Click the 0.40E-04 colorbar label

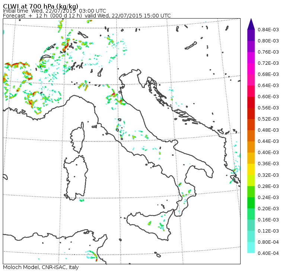pyautogui.click(x=268, y=253)
